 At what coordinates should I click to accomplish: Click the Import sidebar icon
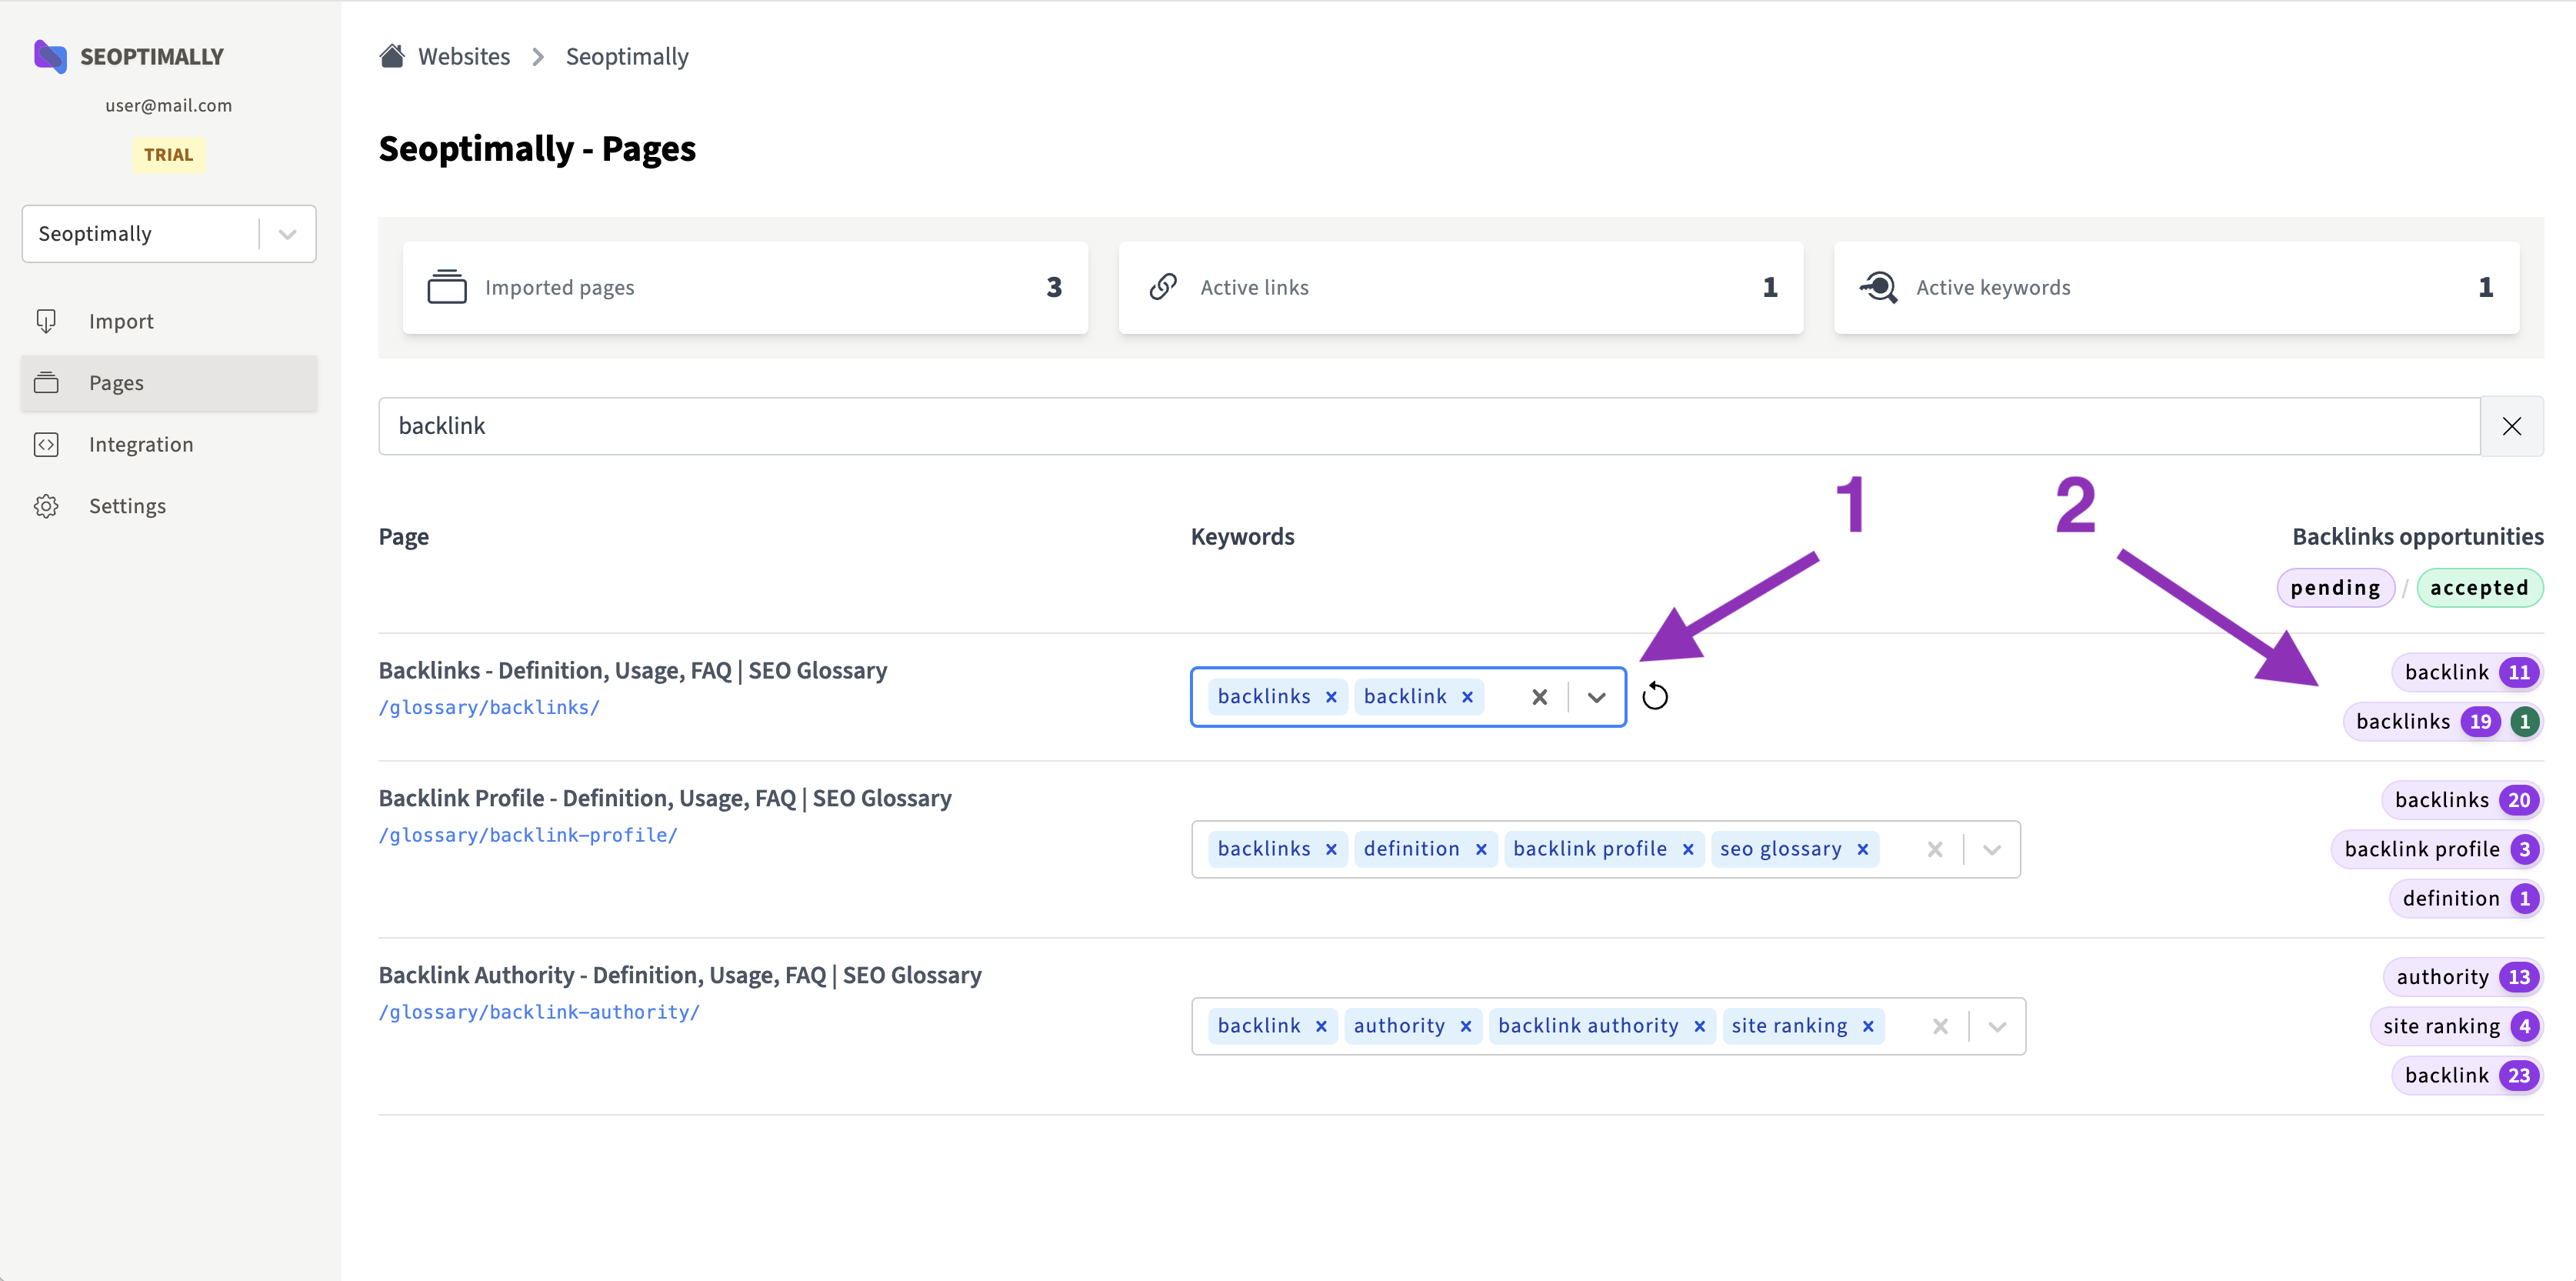tap(46, 321)
